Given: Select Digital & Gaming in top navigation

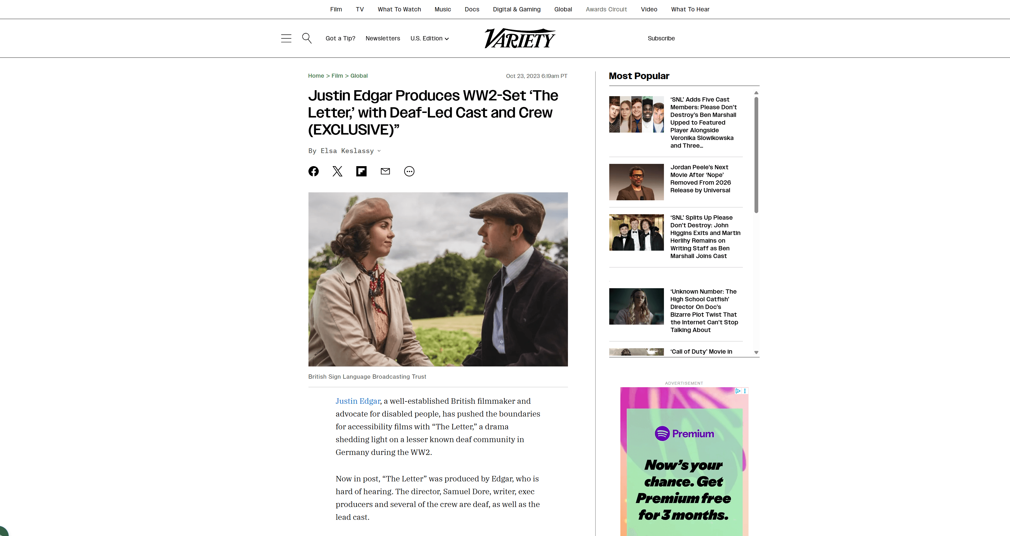Looking at the screenshot, I should point(516,9).
